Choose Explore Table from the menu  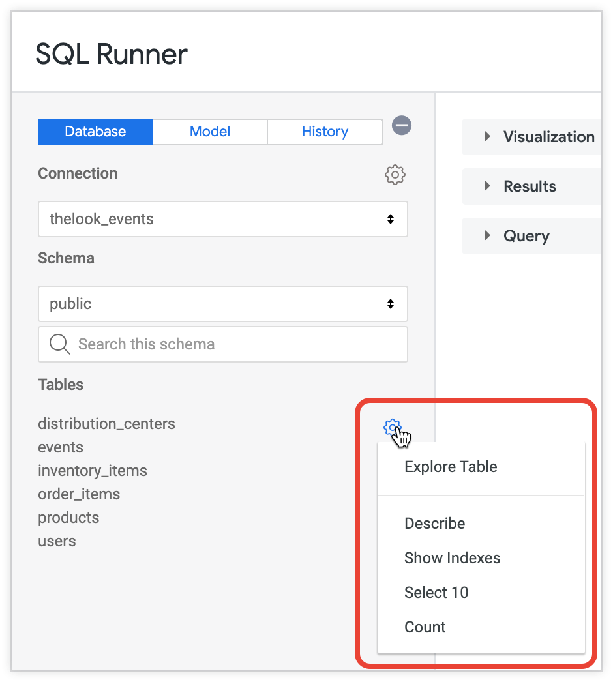(x=451, y=467)
